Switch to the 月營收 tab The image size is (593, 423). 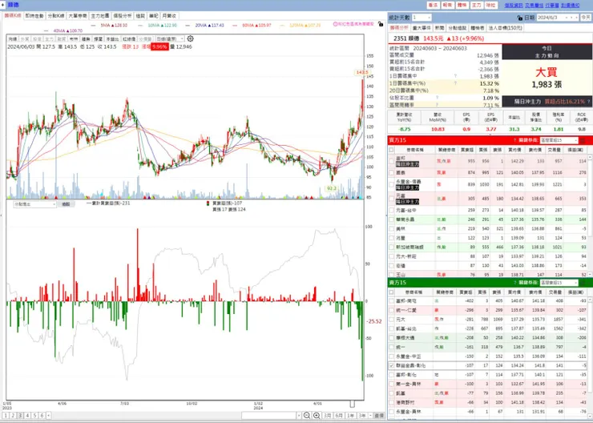pyautogui.click(x=169, y=16)
